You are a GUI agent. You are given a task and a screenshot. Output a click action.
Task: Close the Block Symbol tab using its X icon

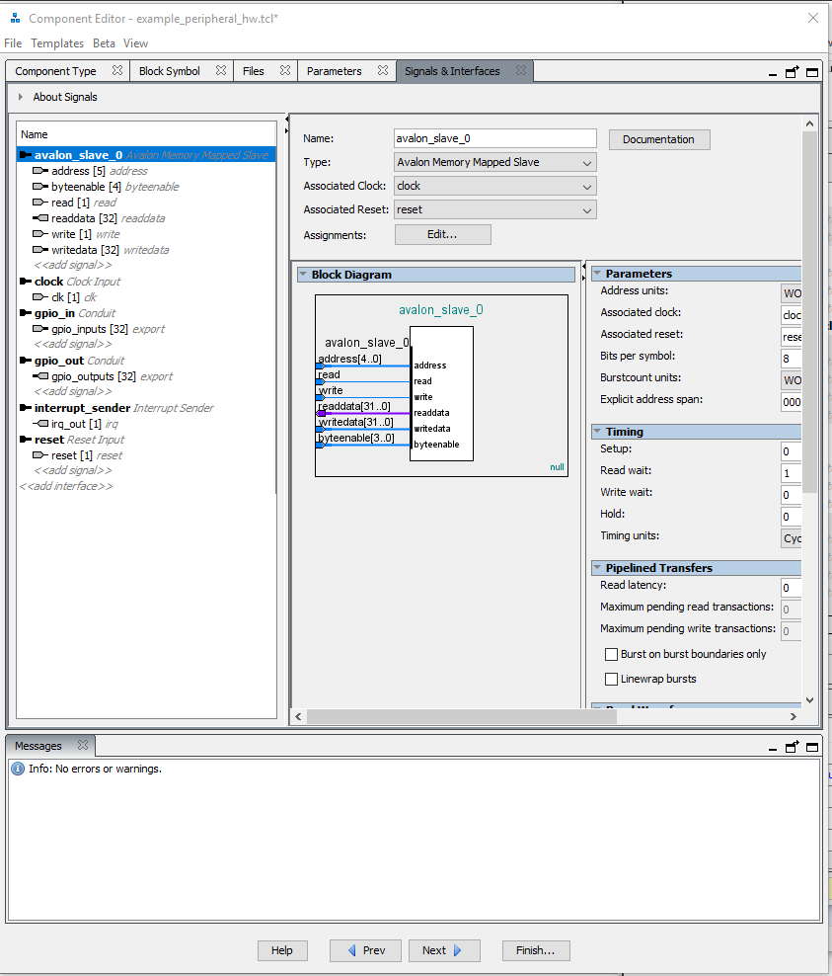221,71
